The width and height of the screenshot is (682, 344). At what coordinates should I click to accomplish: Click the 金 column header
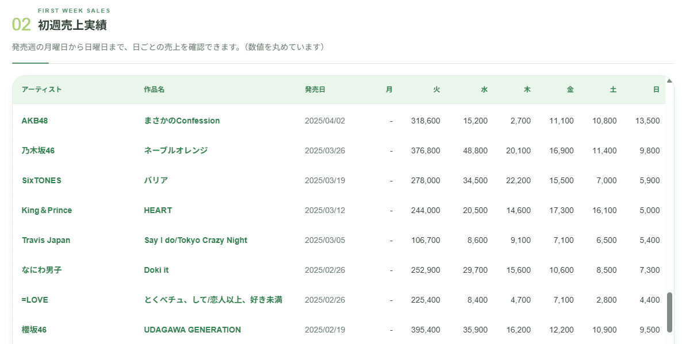pyautogui.click(x=570, y=90)
